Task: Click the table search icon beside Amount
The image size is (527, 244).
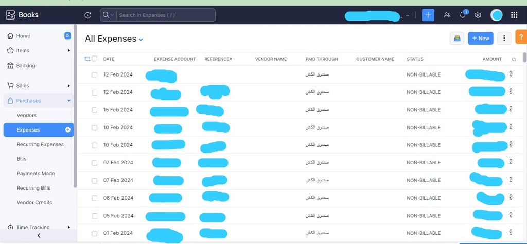Action: (514, 59)
